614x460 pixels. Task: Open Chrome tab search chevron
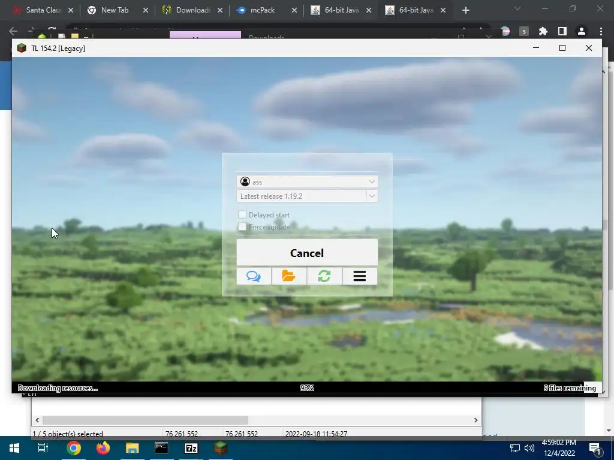point(517,8)
